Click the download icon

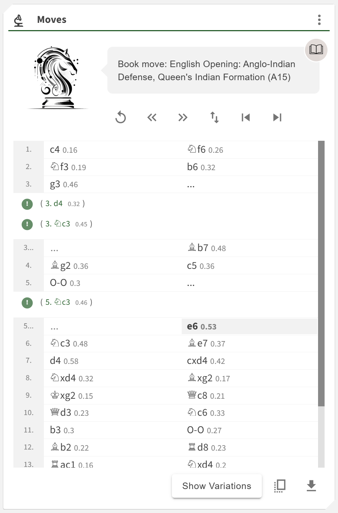(x=311, y=486)
